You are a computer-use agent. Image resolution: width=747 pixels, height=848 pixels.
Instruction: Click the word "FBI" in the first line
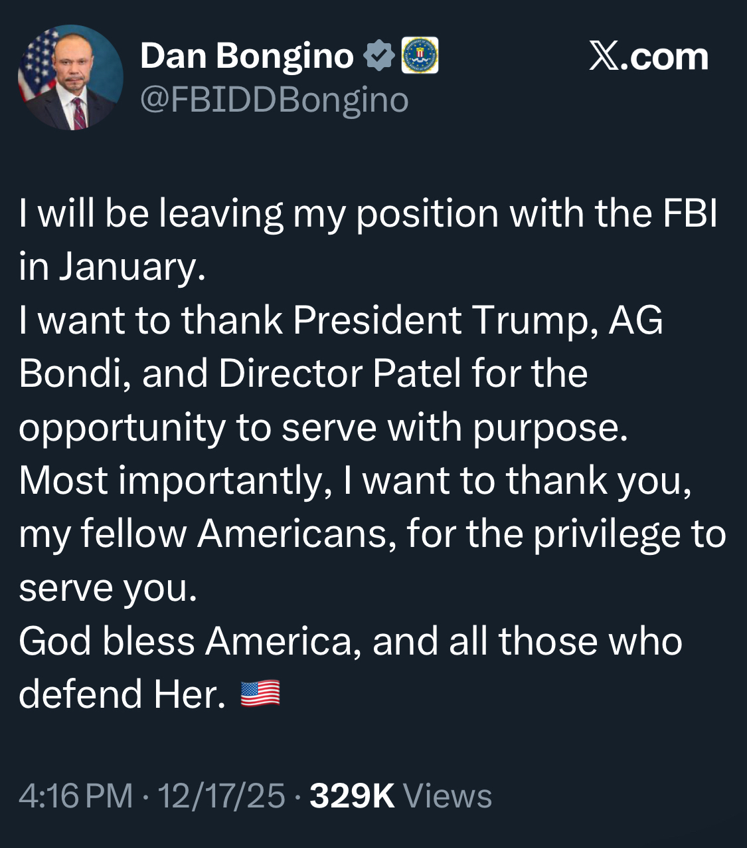point(690,214)
